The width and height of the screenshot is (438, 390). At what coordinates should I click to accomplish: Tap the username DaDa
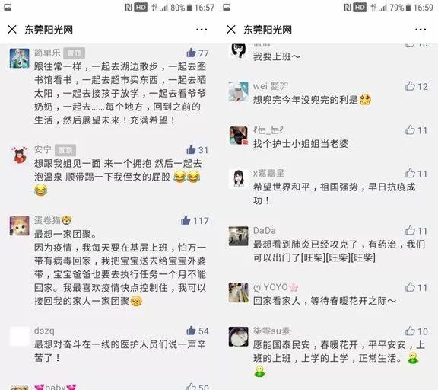point(265,231)
